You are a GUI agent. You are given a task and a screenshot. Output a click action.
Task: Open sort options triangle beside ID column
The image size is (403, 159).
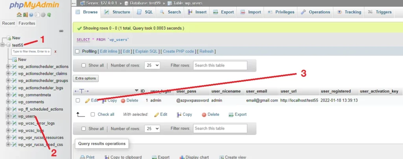click(x=137, y=91)
